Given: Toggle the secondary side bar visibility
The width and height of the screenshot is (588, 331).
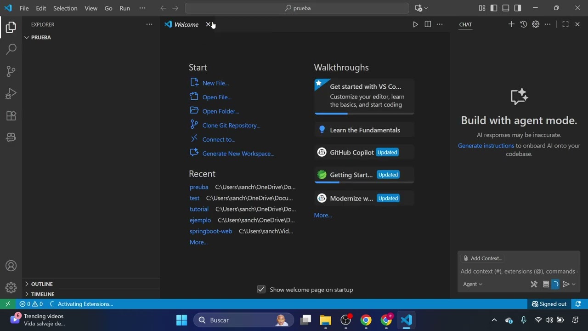Looking at the screenshot, I should point(518,8).
